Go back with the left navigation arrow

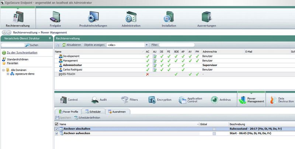click(x=4, y=32)
